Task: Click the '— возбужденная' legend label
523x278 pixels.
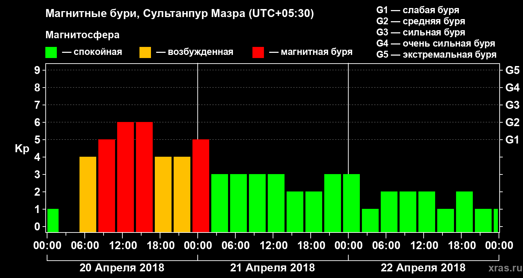Action: coord(195,52)
